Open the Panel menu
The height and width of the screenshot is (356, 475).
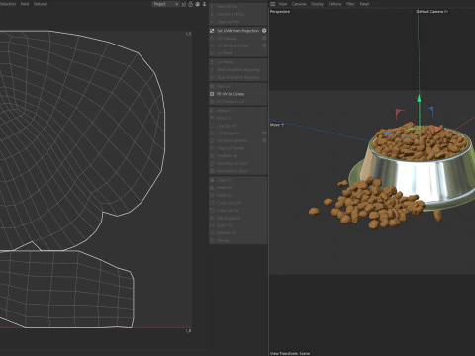(364, 4)
